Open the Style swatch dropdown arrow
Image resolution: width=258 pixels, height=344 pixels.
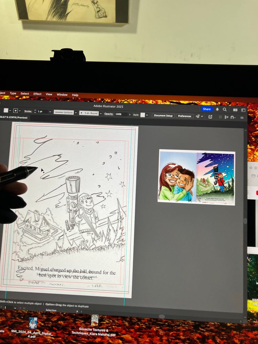click(x=147, y=115)
